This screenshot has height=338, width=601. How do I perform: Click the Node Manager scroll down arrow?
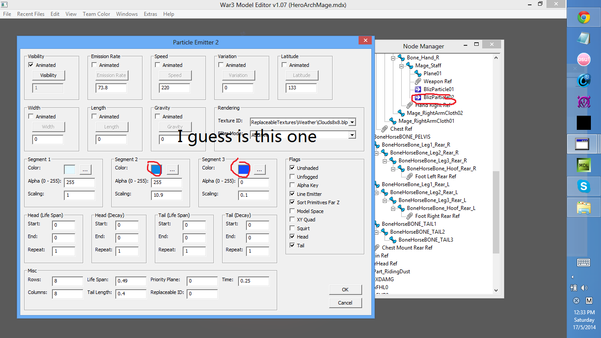pos(496,290)
